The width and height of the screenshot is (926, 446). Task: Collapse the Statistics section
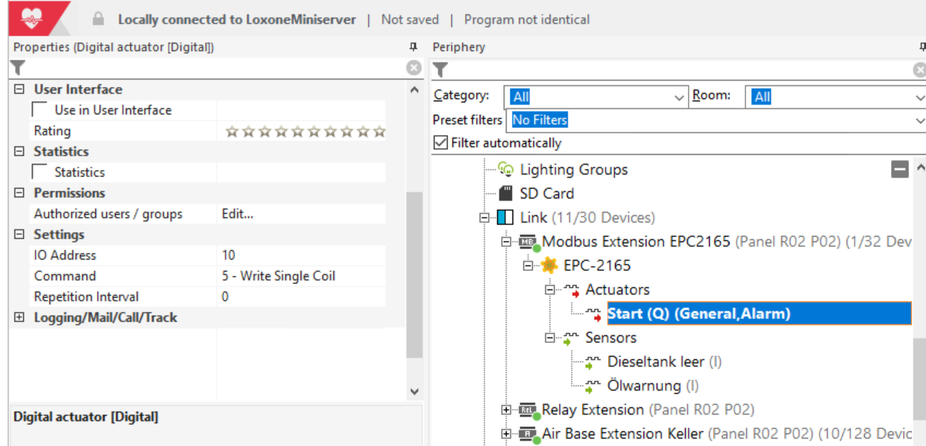click(x=20, y=151)
